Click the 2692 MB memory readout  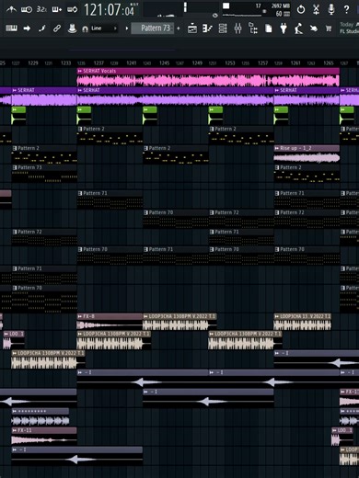click(281, 6)
